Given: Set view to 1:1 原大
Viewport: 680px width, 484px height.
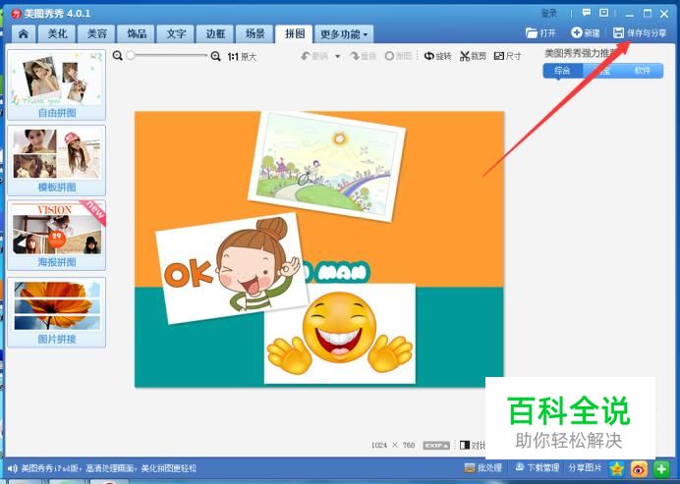Looking at the screenshot, I should 242,56.
